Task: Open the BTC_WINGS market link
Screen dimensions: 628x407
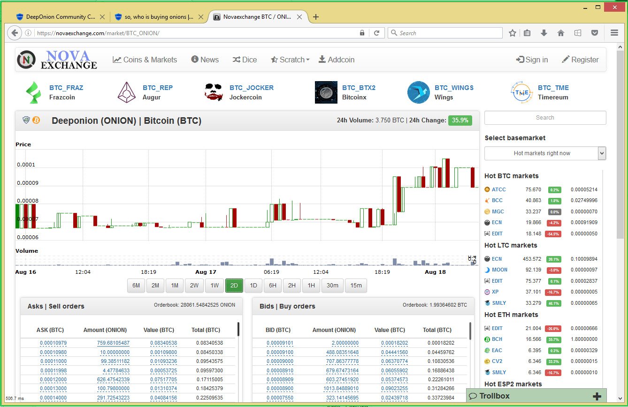Action: point(454,88)
